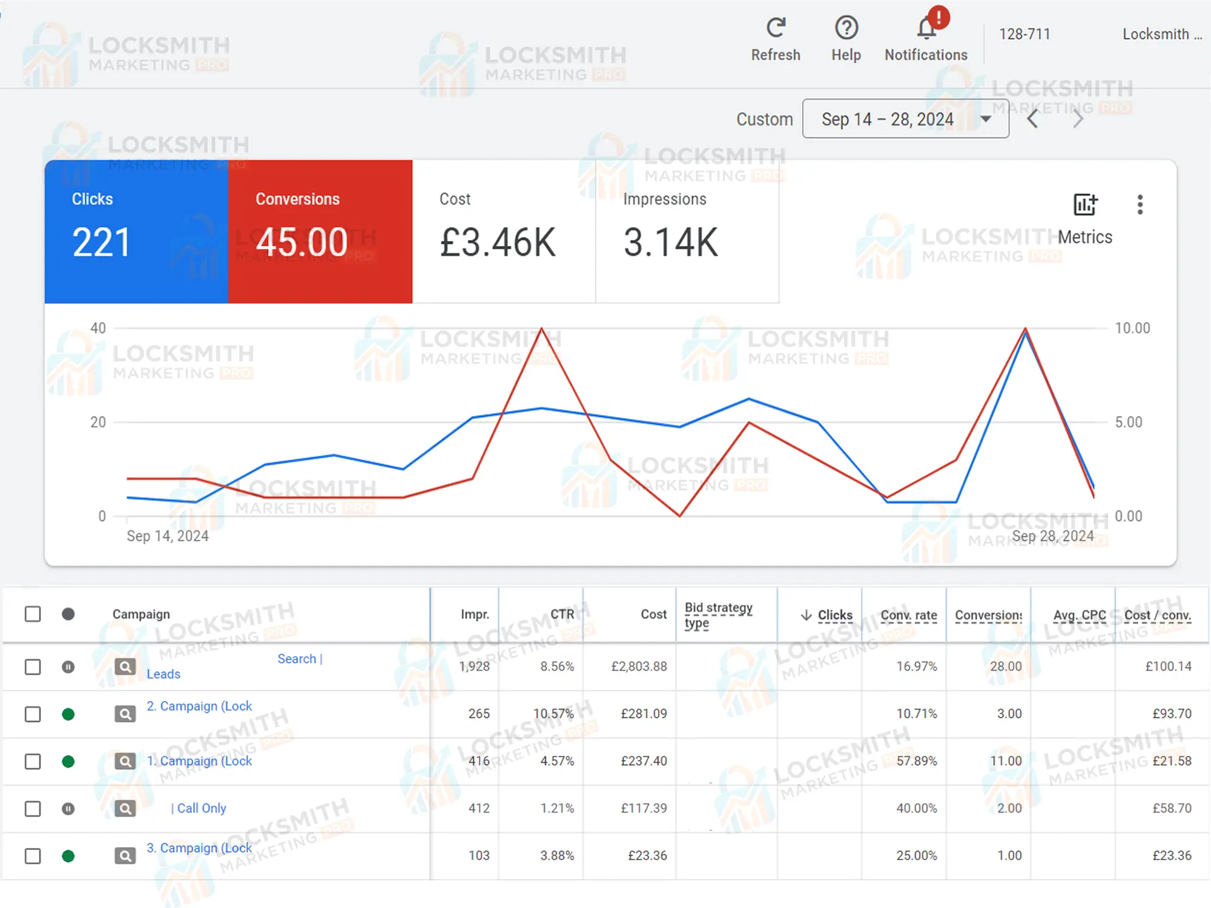Click the magnifier icon beside Call Only campaign
This screenshot has height=908, width=1211.
(125, 808)
